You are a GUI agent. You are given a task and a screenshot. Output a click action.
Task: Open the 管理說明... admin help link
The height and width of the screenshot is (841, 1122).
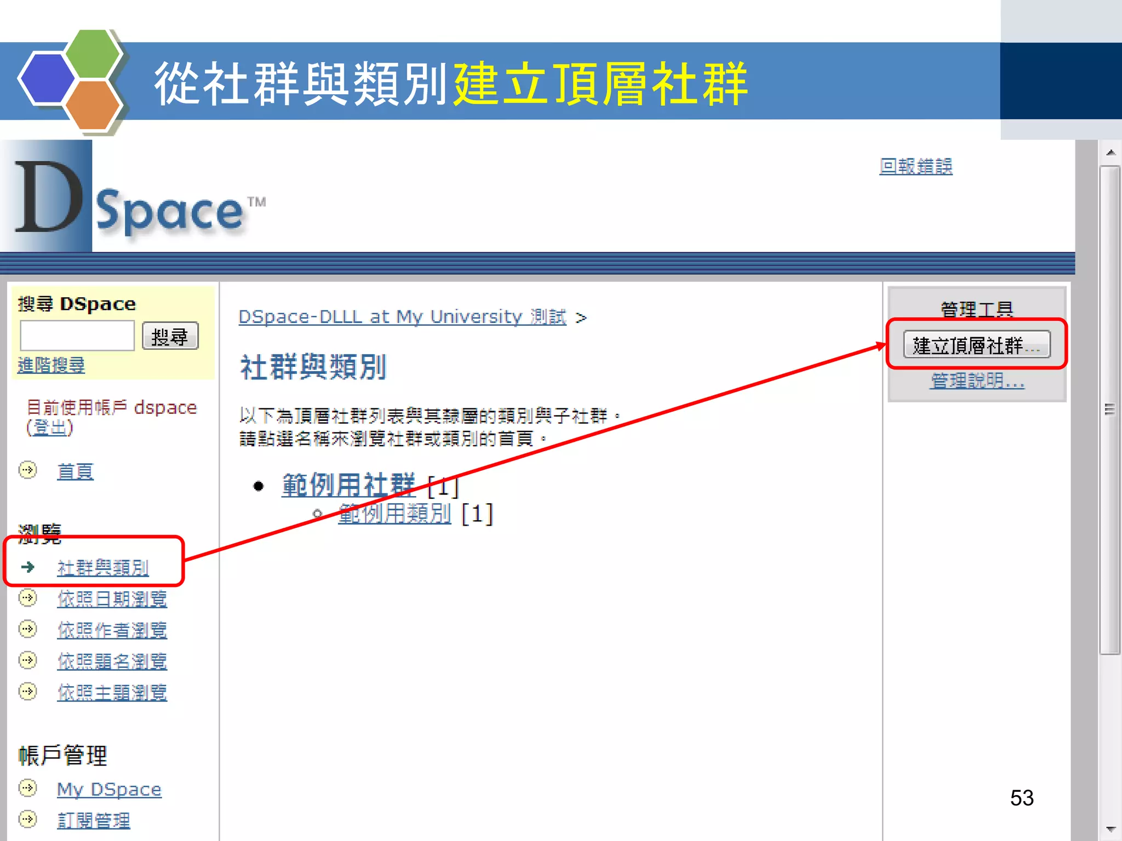pyautogui.click(x=977, y=380)
